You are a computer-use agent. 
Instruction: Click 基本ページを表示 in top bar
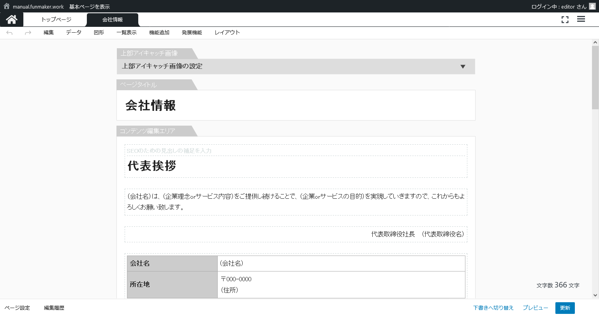coord(90,7)
